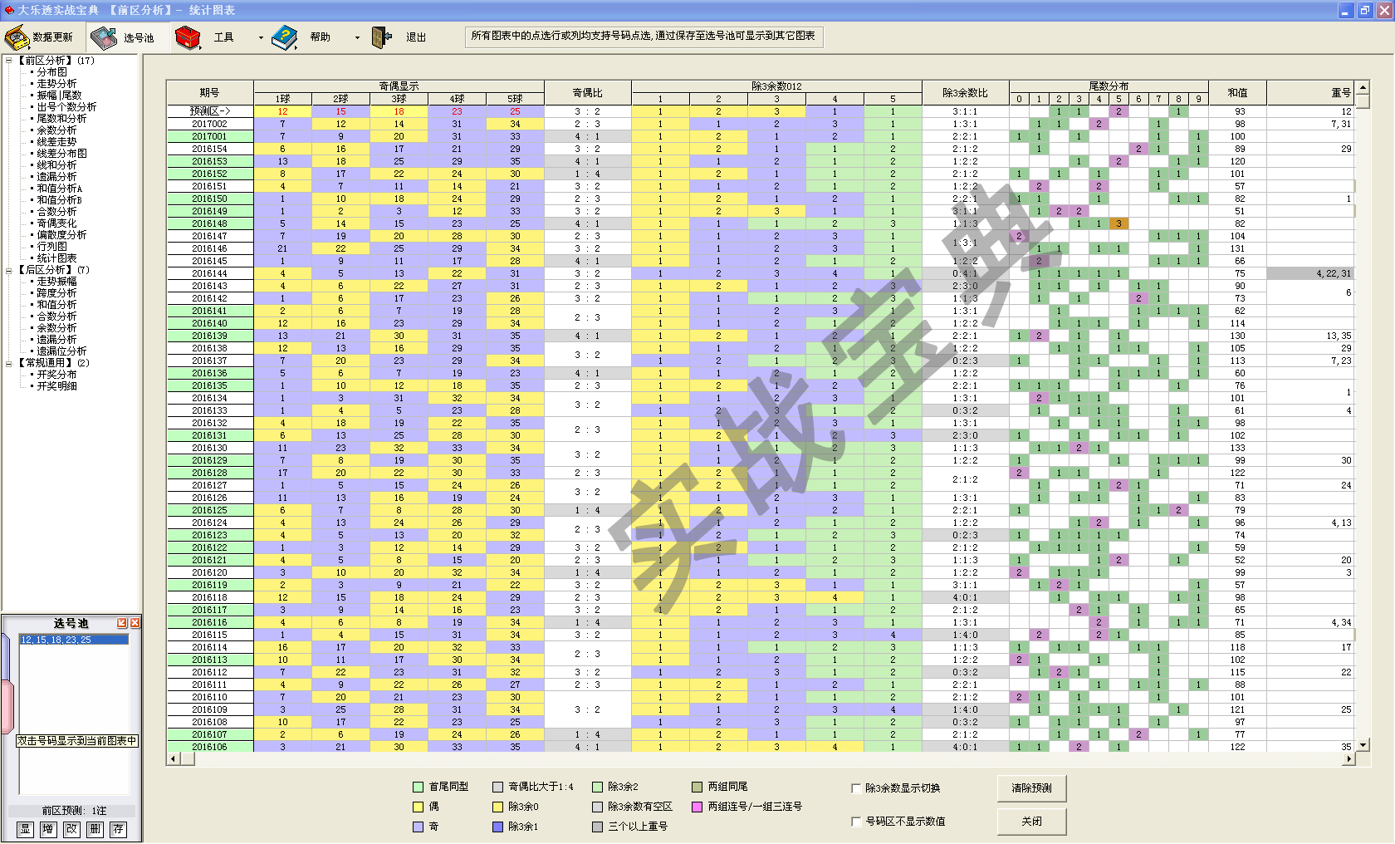Select 遗漏位分析 in the tree
The width and height of the screenshot is (1395, 844).
61,351
